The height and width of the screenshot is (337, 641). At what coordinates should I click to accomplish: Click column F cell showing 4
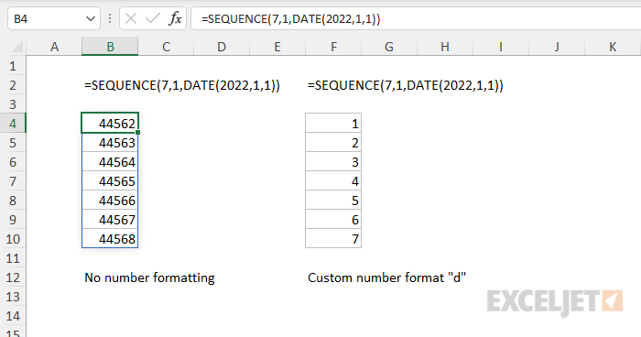pyautogui.click(x=333, y=181)
